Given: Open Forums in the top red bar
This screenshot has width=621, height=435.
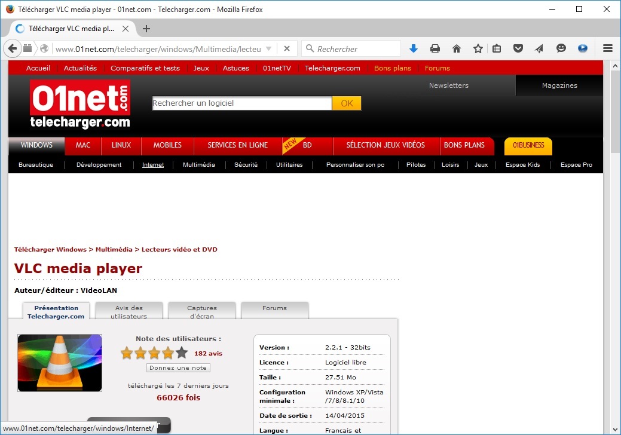Looking at the screenshot, I should tap(438, 68).
